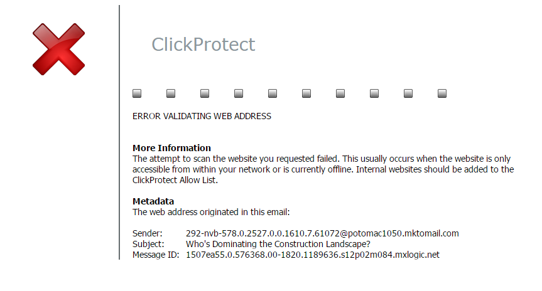
Task: Click the ninth progress square indicator
Action: [408, 93]
